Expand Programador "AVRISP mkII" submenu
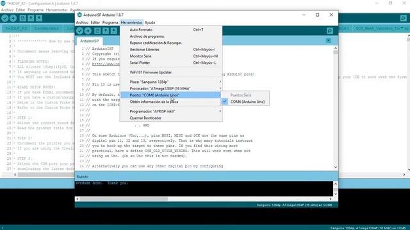 [171, 111]
